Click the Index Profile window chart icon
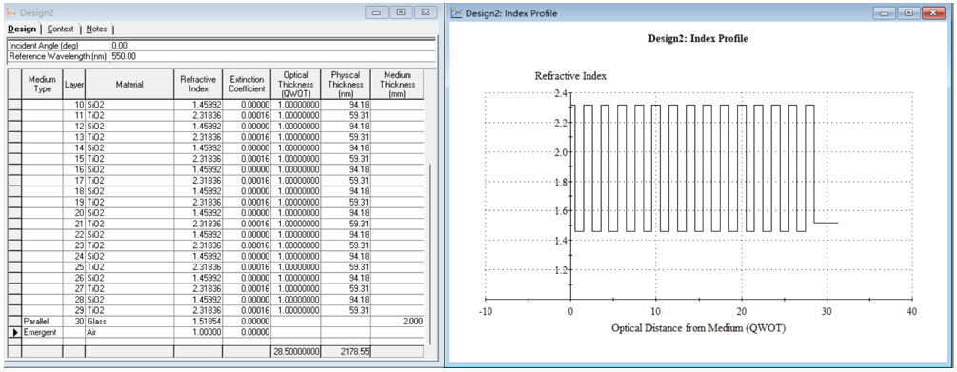 pos(456,12)
